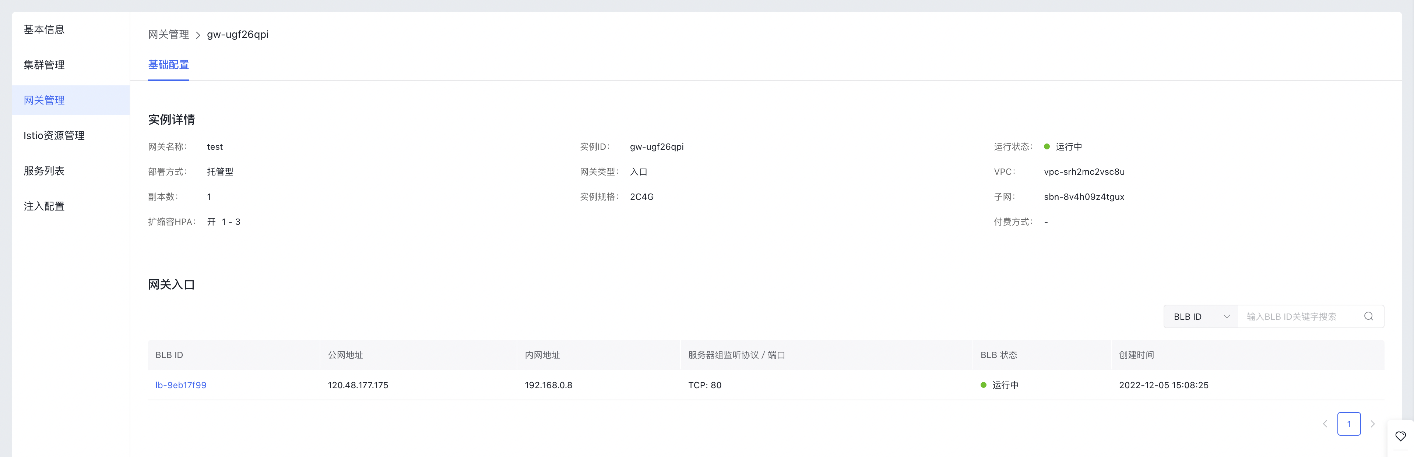
Task: Click gateway name value test
Action: click(x=215, y=147)
